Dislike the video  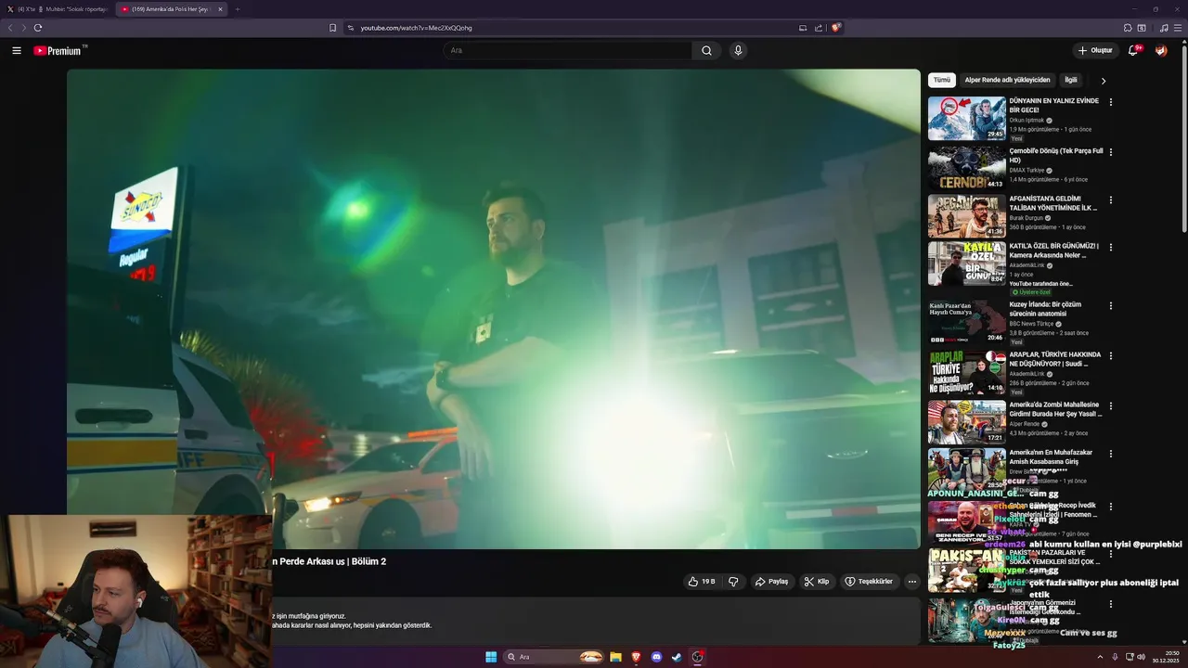(733, 582)
